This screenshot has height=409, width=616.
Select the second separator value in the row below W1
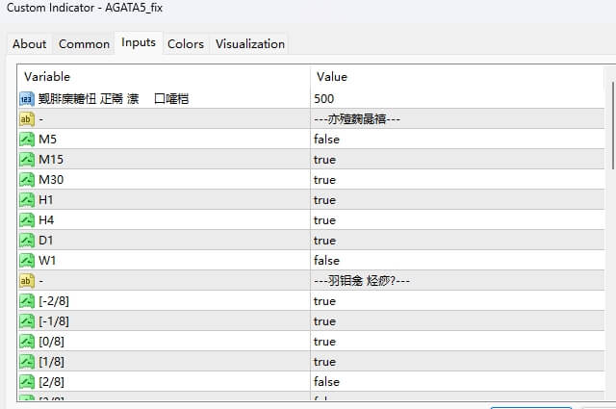(457, 281)
